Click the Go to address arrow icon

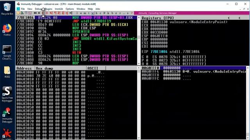coord(71,13)
